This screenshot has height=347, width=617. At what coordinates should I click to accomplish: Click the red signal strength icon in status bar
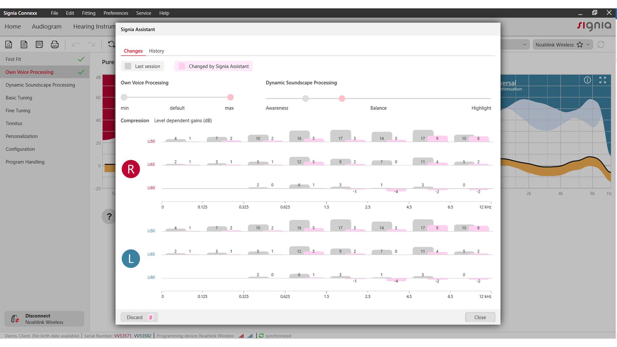(x=241, y=336)
